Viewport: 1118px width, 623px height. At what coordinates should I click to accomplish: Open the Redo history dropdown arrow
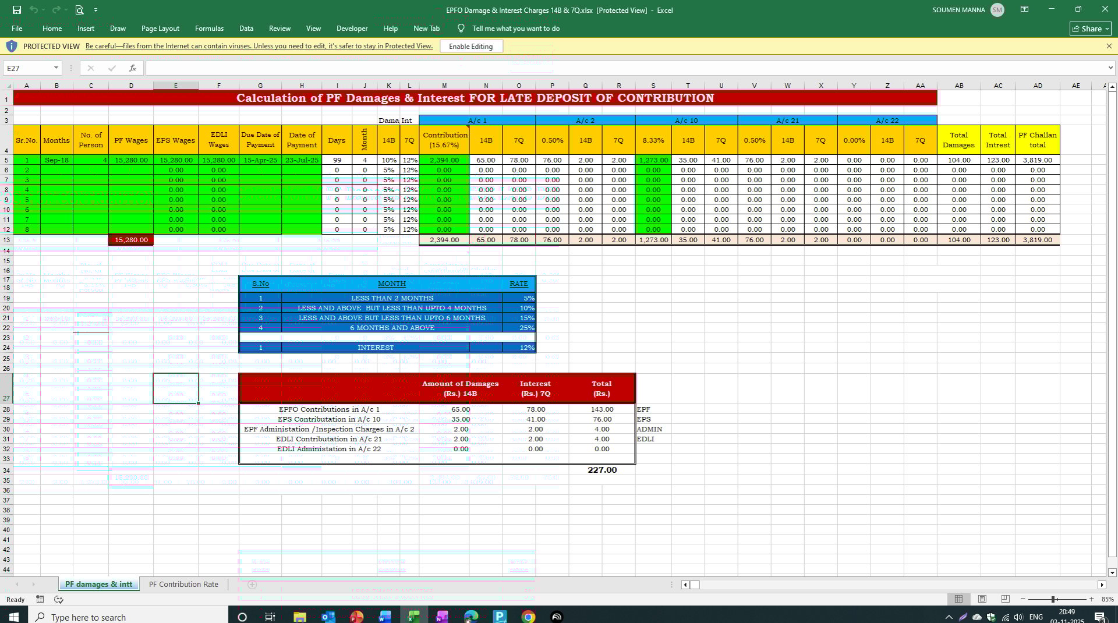(x=66, y=10)
